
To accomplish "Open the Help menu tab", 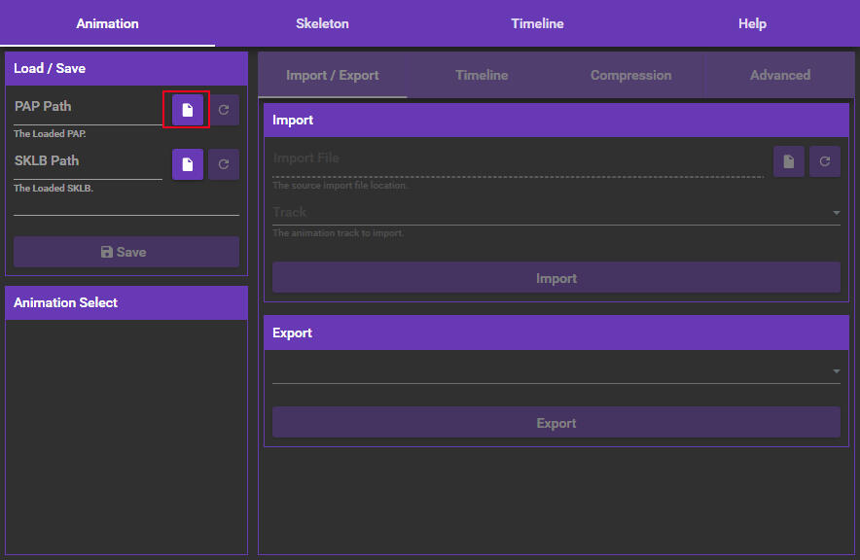I will click(x=751, y=22).
